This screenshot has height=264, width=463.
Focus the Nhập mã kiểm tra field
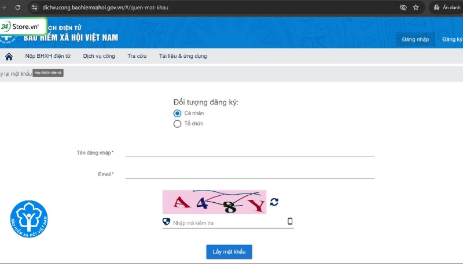229,223
